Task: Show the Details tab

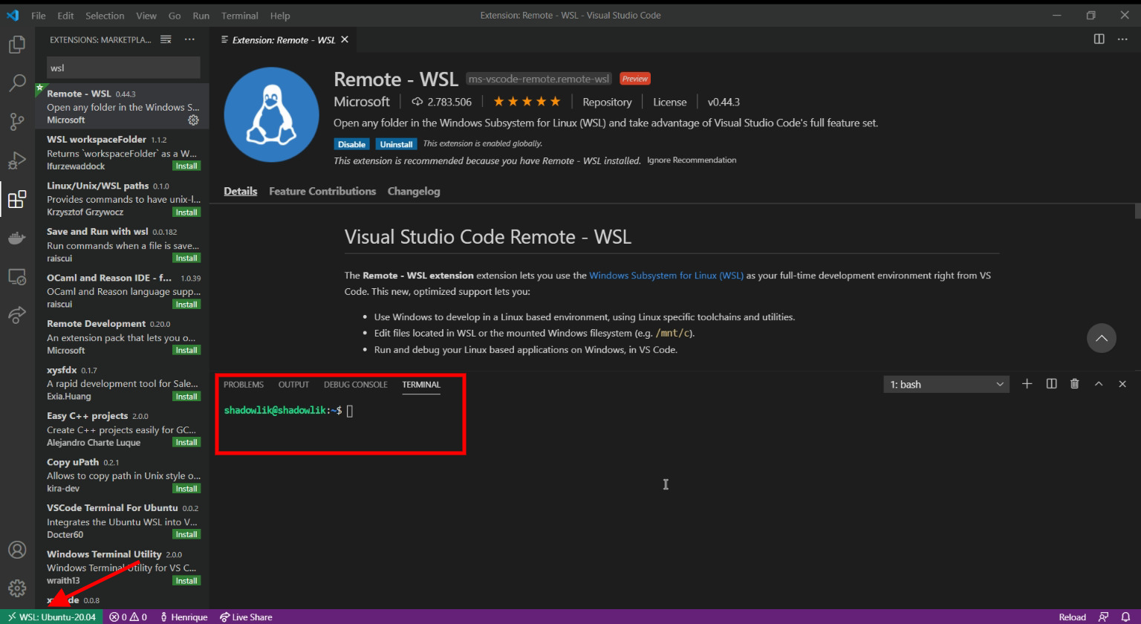Action: point(241,191)
